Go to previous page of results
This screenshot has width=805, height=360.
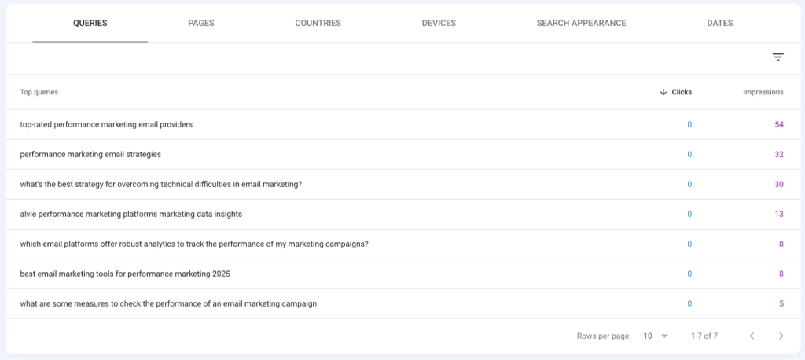coord(752,336)
